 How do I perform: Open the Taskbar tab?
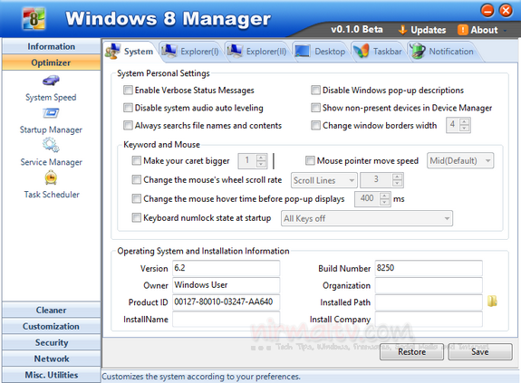coord(378,52)
